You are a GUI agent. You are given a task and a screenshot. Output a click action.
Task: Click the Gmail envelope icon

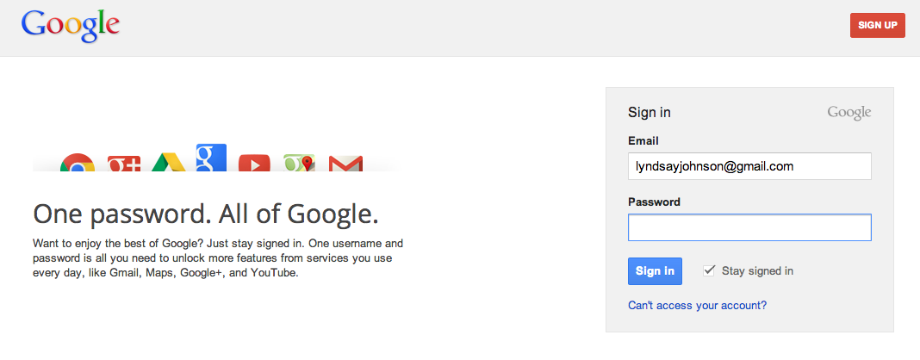click(345, 163)
